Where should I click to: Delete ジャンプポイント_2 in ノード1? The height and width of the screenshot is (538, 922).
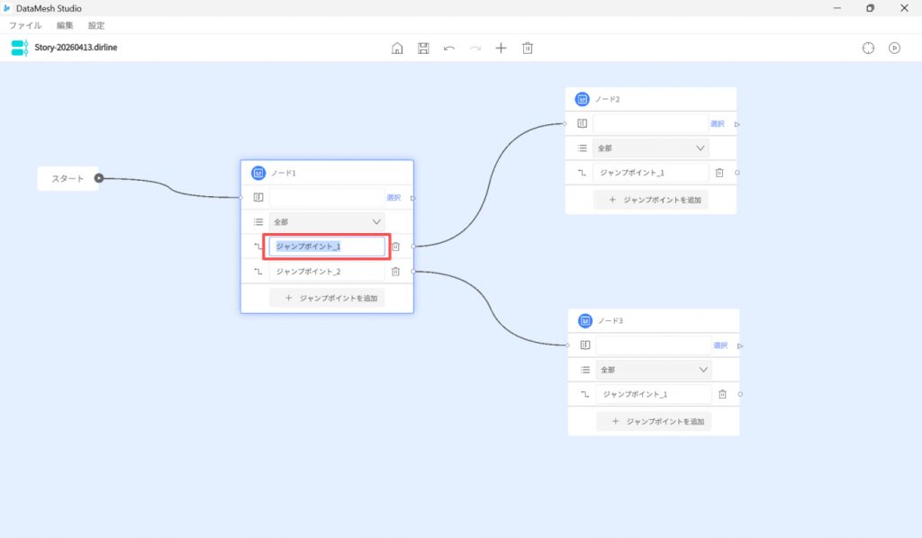pyautogui.click(x=395, y=272)
